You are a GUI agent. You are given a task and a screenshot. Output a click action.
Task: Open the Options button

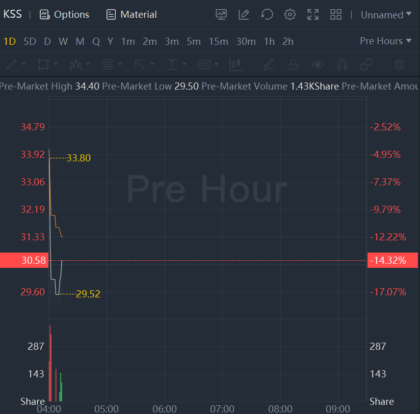pos(65,15)
